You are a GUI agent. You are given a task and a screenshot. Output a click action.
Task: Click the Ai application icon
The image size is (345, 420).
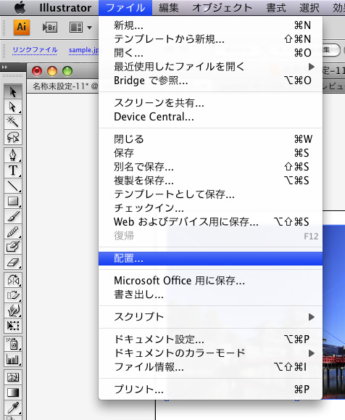22,27
